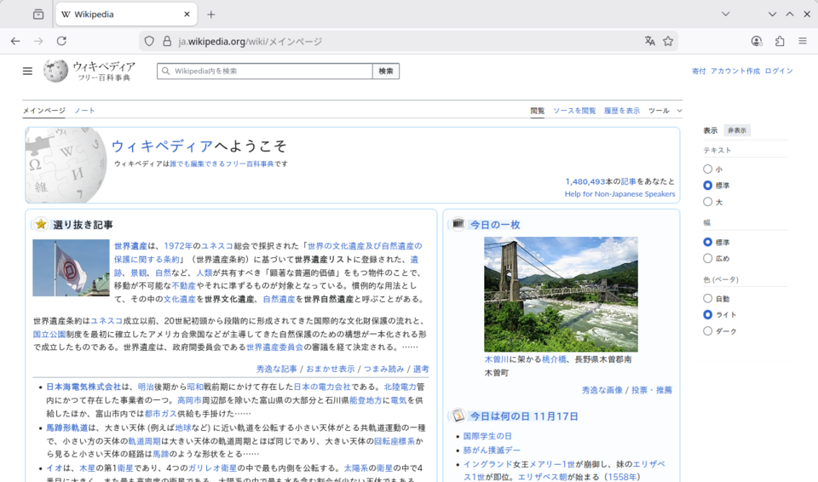Open the 秀逸な記事 link
The height and width of the screenshot is (482, 818).
pos(276,369)
